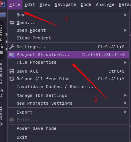This screenshot has height=142, width=131.
Task: Open the Edit menu
Action: tap(30, 4)
